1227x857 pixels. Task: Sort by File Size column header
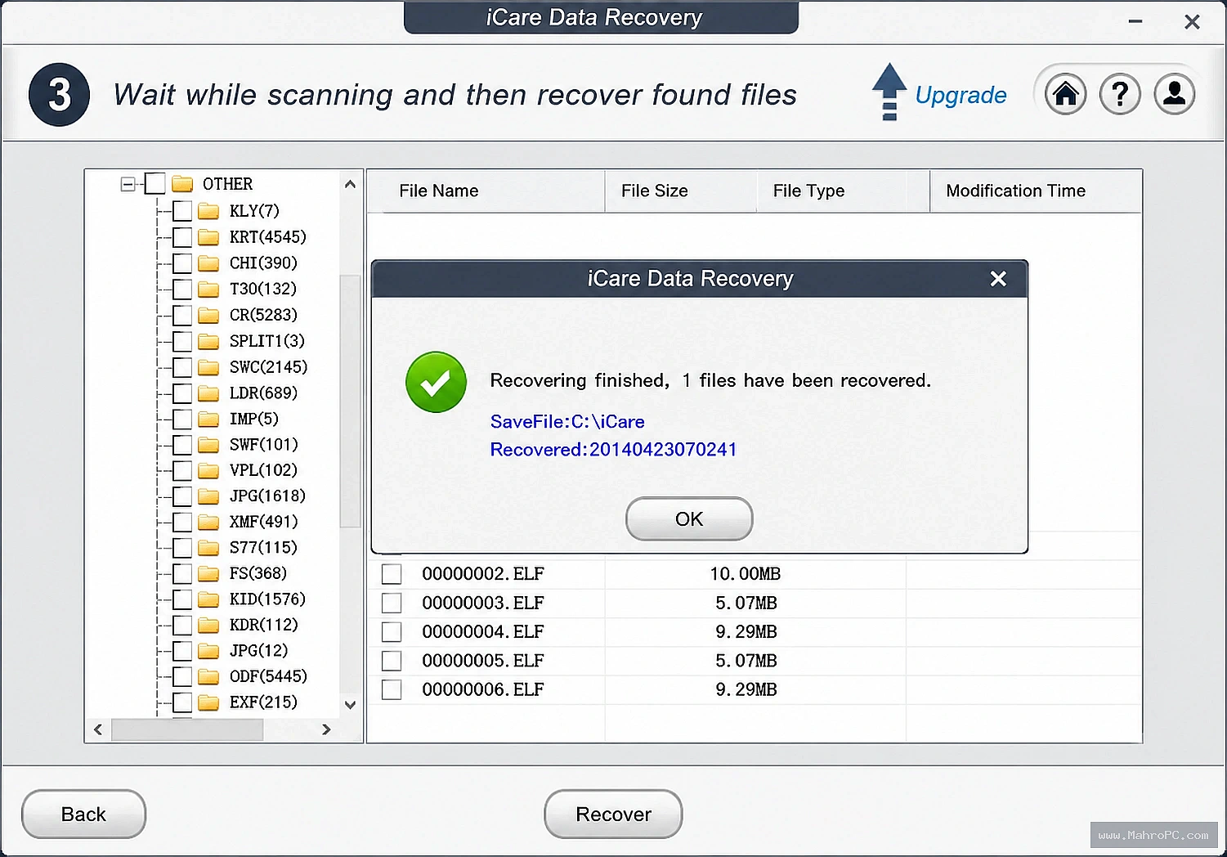coord(681,191)
